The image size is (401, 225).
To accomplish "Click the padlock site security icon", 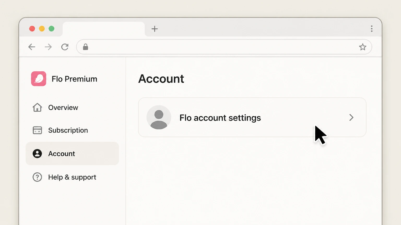I will [85, 47].
